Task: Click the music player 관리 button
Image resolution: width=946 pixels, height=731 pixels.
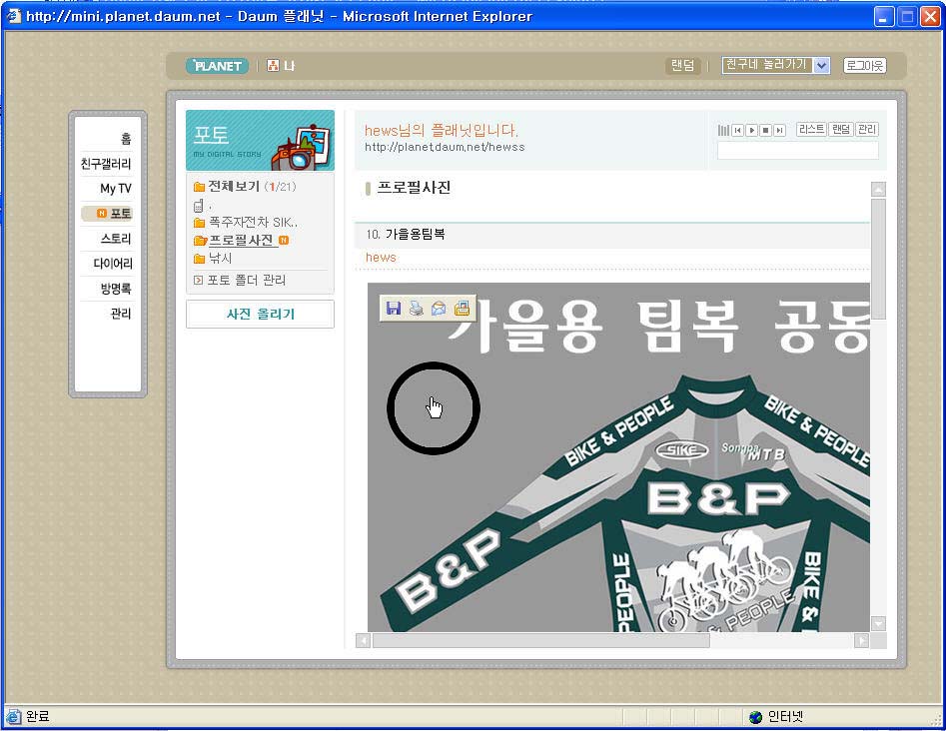Action: click(867, 129)
